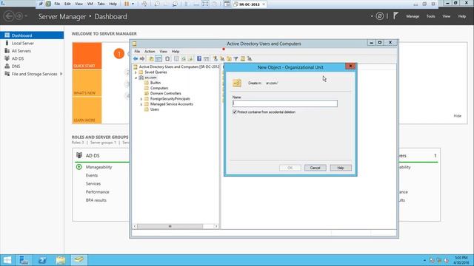Click the SR-DC-2012 VMware tab
Image resolution: width=474 pixels, height=266 pixels.
(250, 4)
